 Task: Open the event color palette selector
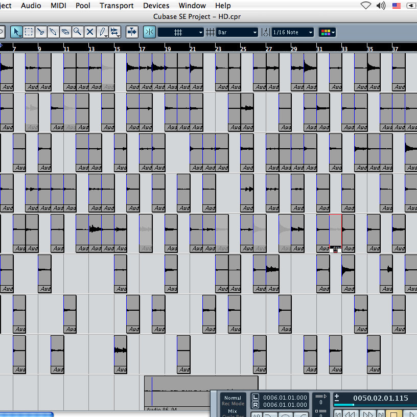pyautogui.click(x=327, y=32)
